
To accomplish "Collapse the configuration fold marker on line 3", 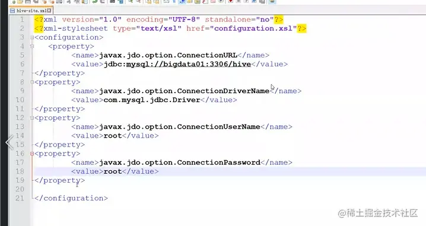I will (32, 37).
